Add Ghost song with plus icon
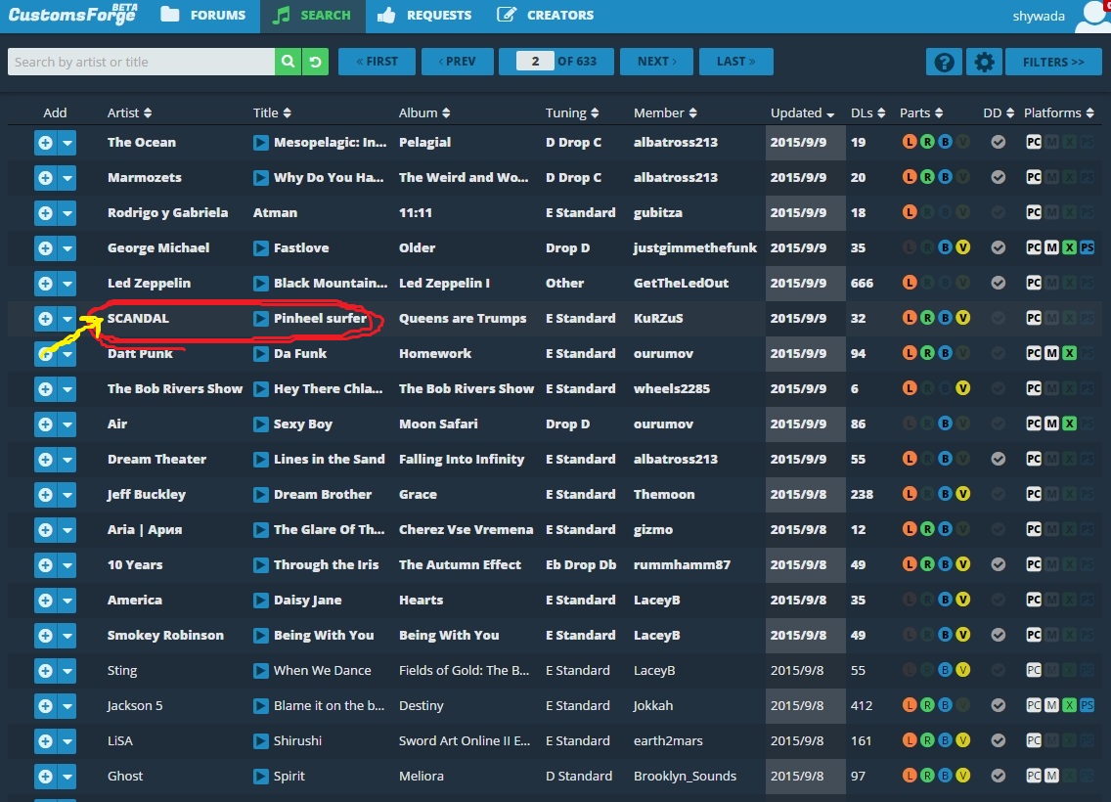1111x802 pixels. click(x=45, y=777)
